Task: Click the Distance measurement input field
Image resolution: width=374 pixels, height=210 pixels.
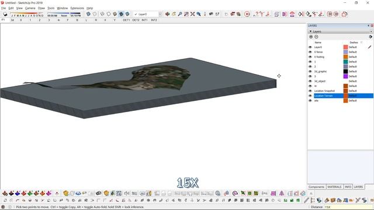Action: tap(348, 207)
